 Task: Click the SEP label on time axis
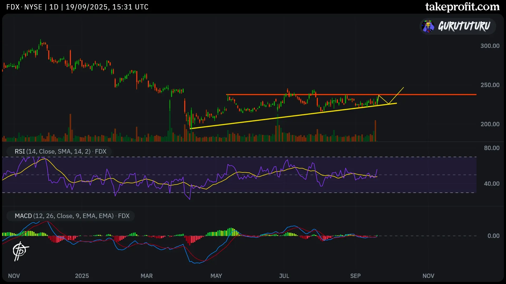point(355,276)
